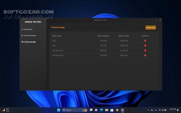Select the Windows 10 disk name

58,51
